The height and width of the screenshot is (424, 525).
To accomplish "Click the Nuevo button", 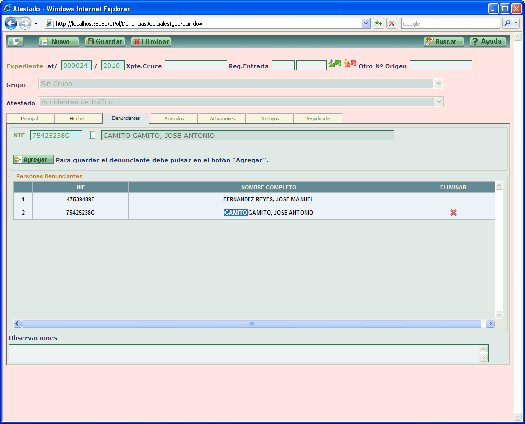I will pyautogui.click(x=59, y=41).
